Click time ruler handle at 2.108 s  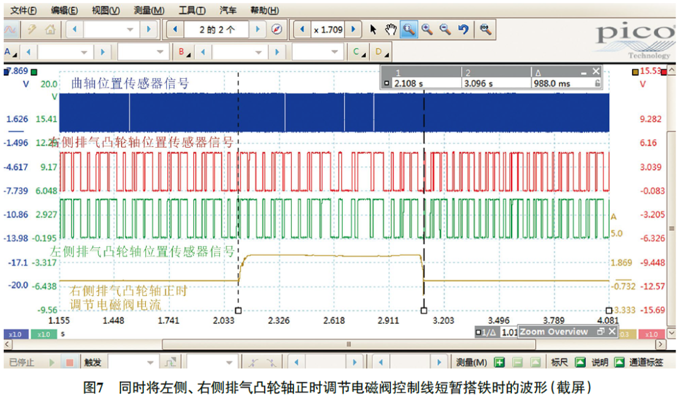click(x=238, y=310)
